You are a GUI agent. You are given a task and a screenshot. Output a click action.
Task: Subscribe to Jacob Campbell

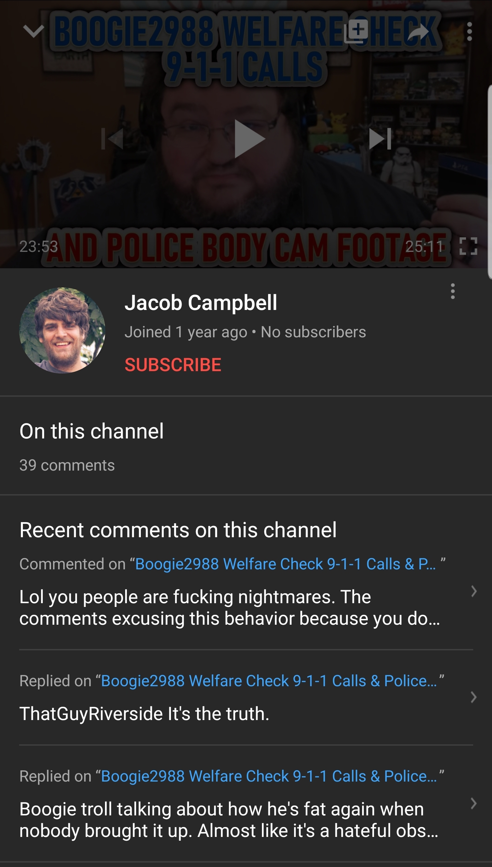click(173, 364)
